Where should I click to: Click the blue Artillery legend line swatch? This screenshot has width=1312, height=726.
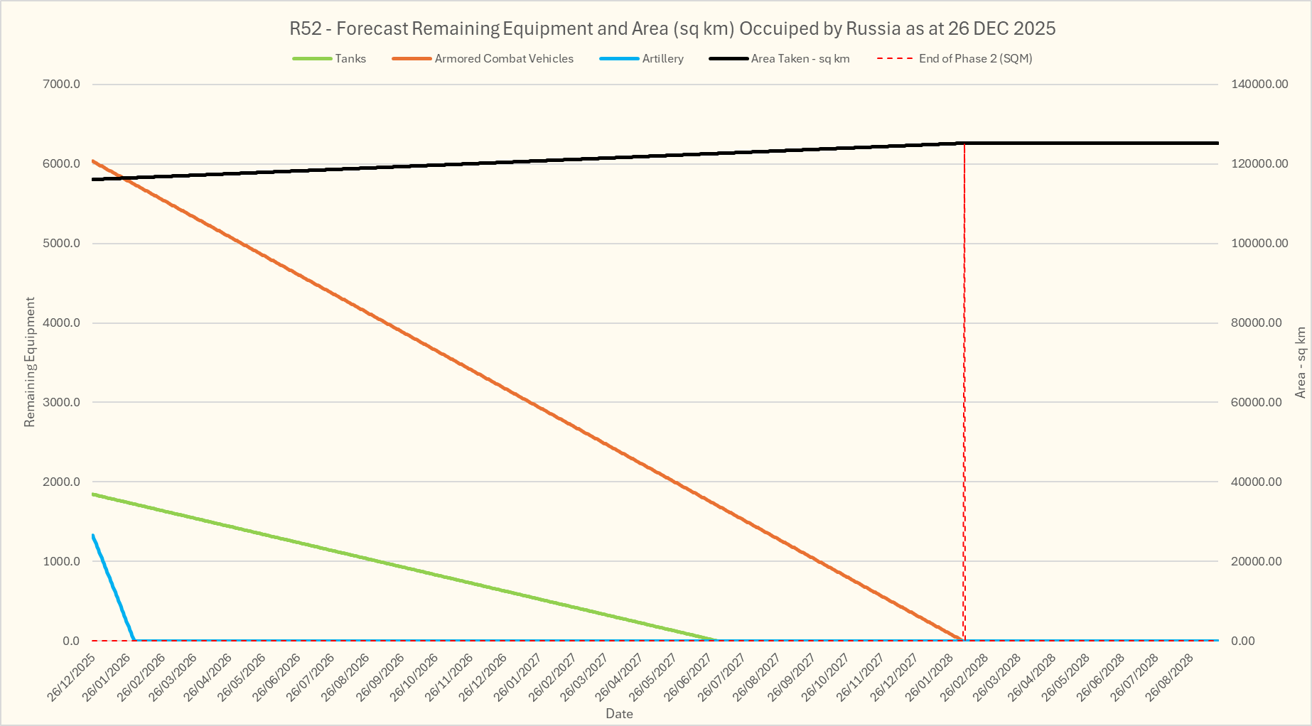[619, 59]
